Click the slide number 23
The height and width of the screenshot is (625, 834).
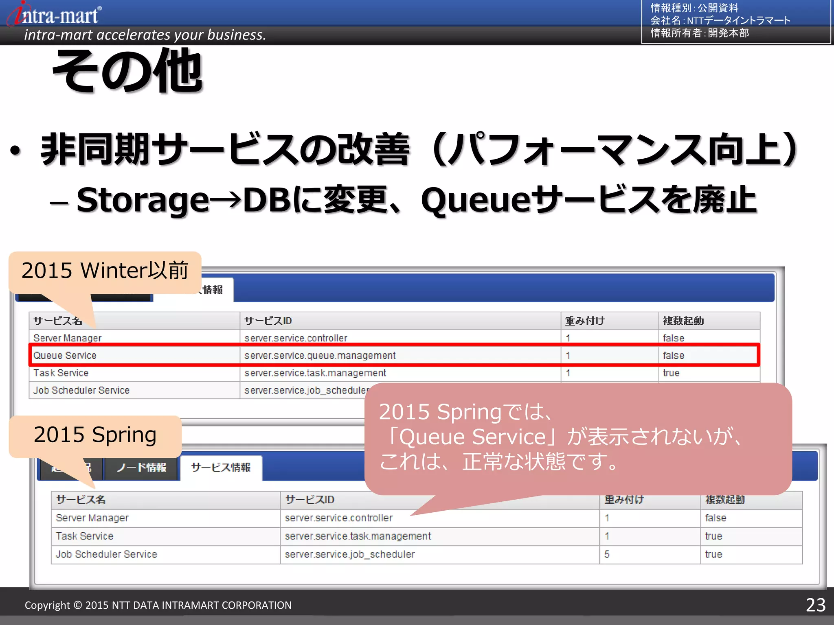point(816,605)
